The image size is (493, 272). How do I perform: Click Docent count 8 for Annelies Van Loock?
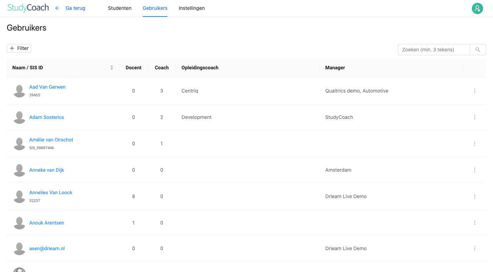click(134, 196)
